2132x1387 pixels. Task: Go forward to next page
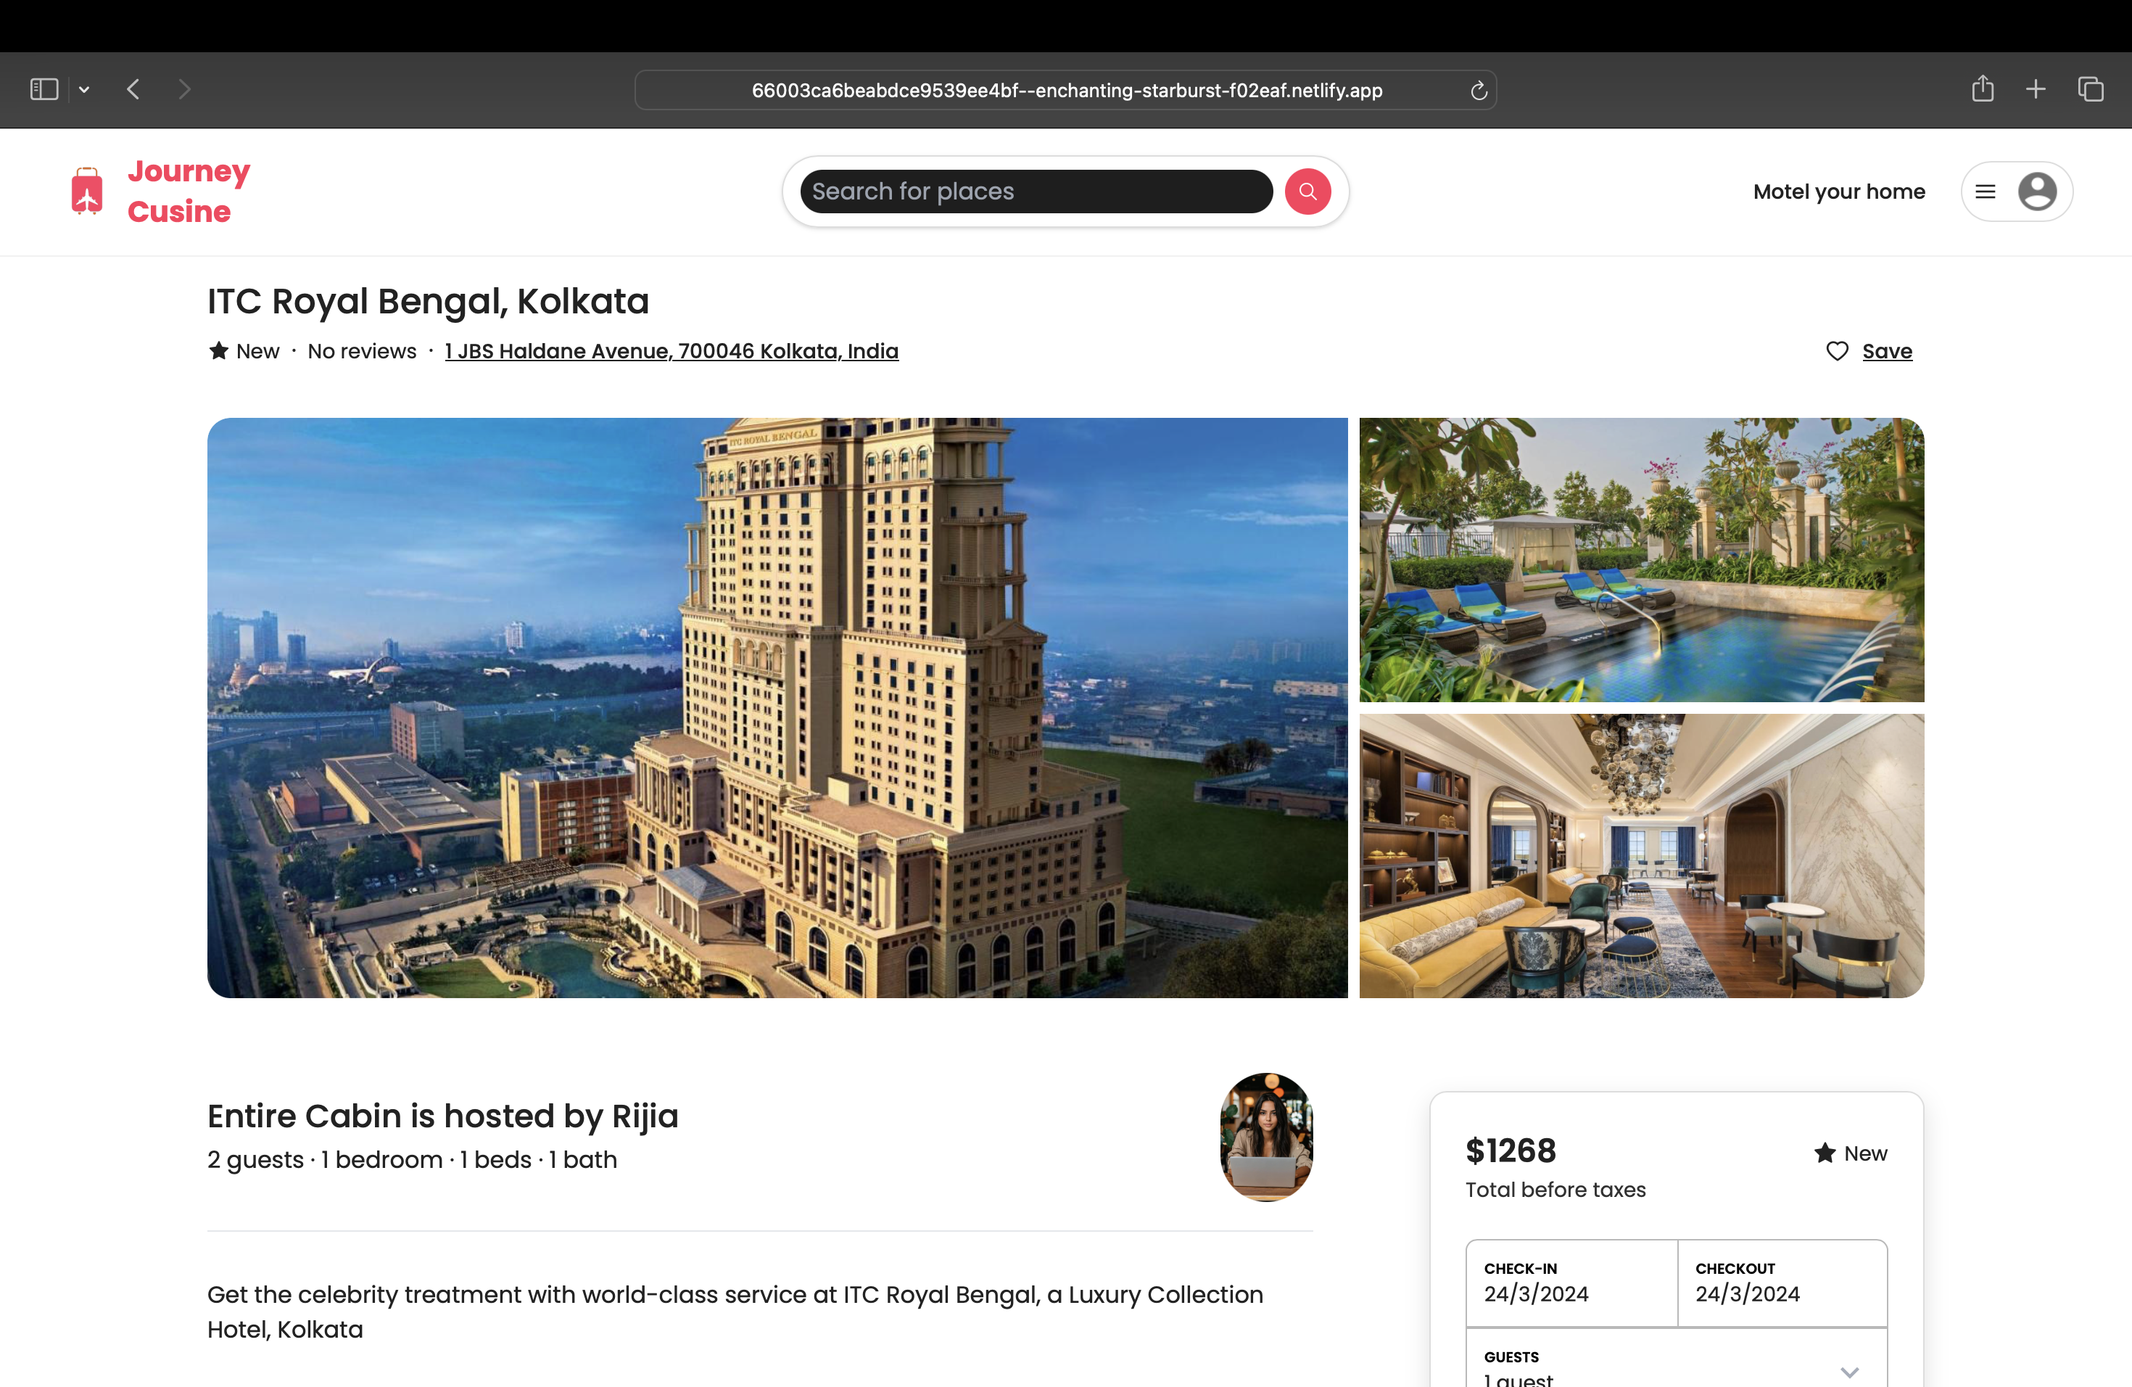(184, 90)
